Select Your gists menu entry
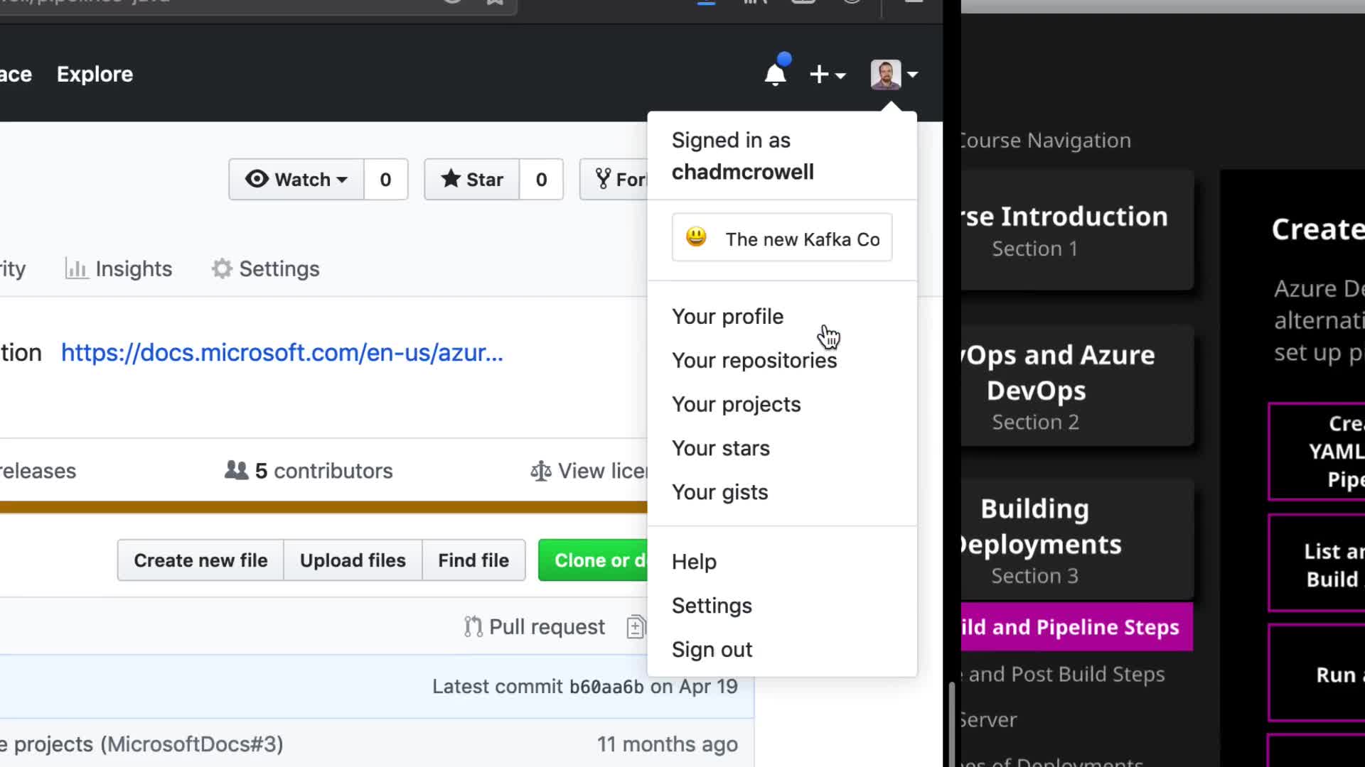Image resolution: width=1365 pixels, height=767 pixels. [719, 492]
